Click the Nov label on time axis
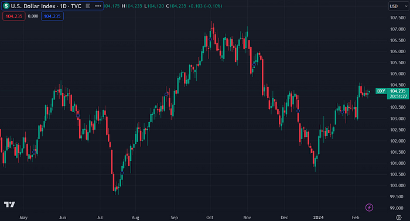Screen dimensions: 410x221 [247, 217]
